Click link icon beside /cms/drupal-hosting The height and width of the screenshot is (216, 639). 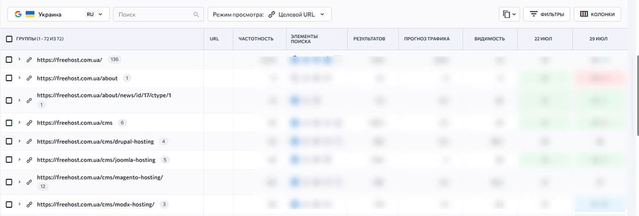[29, 142]
